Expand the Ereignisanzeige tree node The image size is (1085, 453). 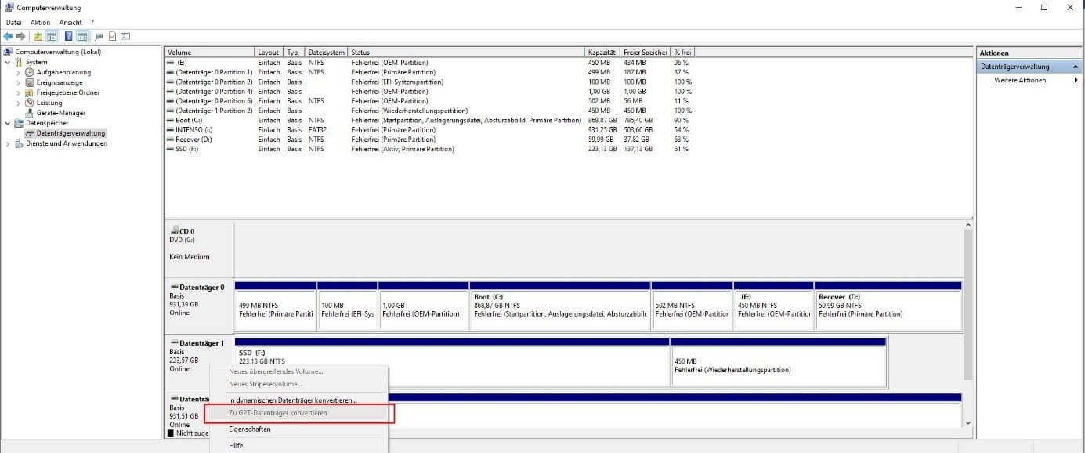(x=19, y=82)
